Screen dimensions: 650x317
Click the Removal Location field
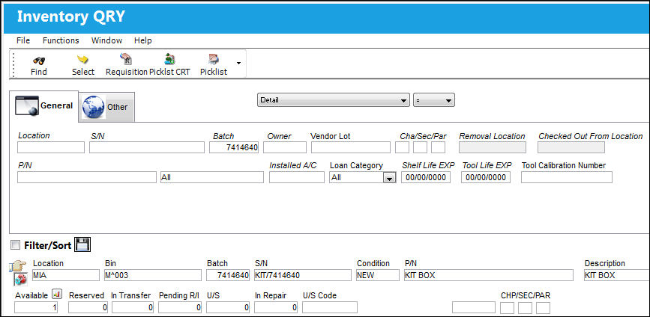coord(493,147)
